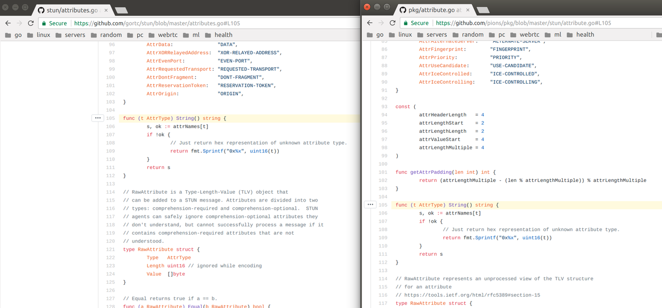Open a new tab in the right window
662x308 pixels.
pos(483,10)
